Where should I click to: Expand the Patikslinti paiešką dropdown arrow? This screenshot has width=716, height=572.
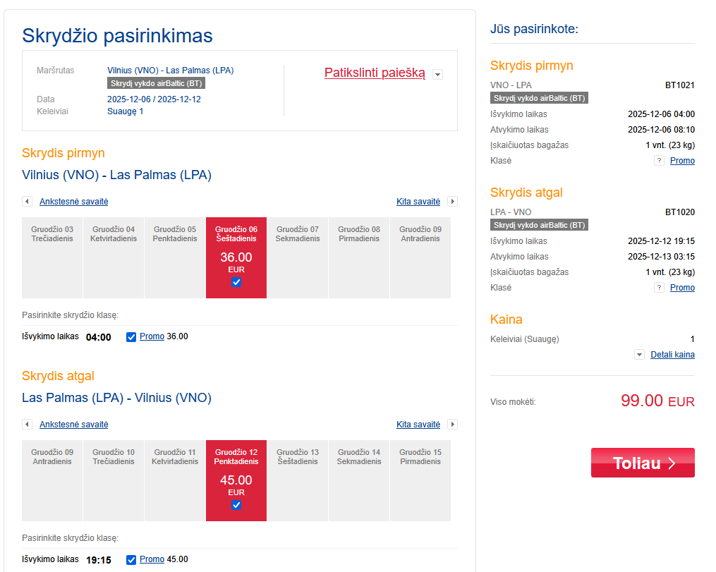coord(437,74)
